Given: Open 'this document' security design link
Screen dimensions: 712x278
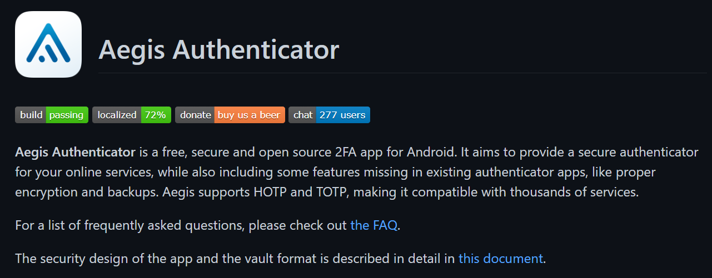Looking at the screenshot, I should tap(500, 258).
